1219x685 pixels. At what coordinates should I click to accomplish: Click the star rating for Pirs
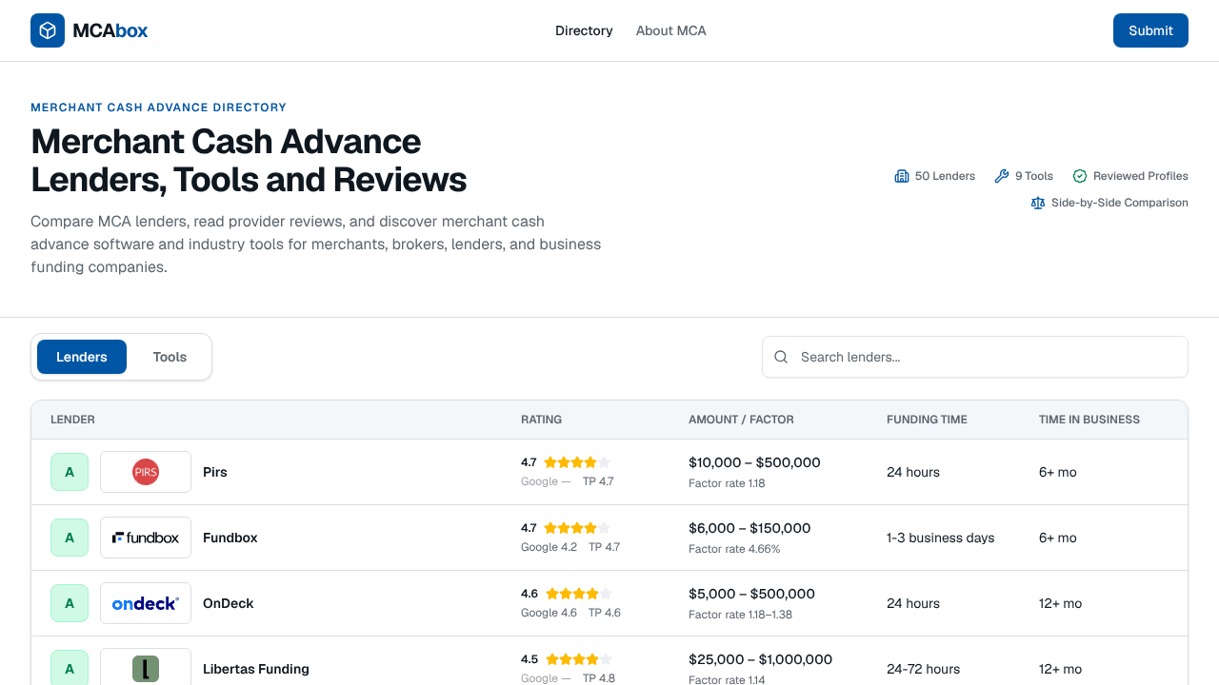577,462
